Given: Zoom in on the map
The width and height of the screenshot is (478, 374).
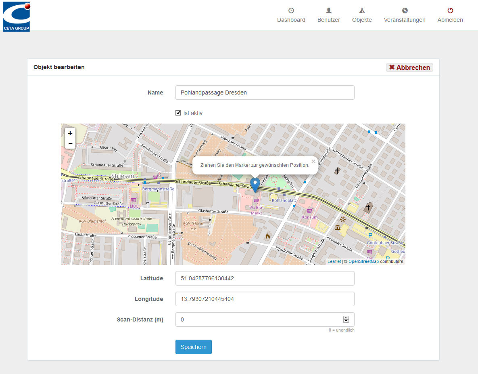Looking at the screenshot, I should point(70,133).
